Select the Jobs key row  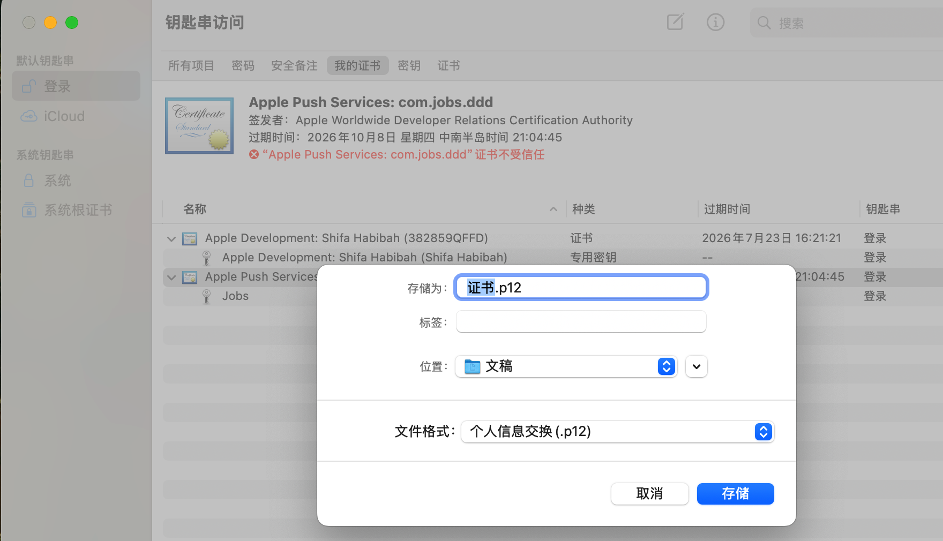(235, 296)
